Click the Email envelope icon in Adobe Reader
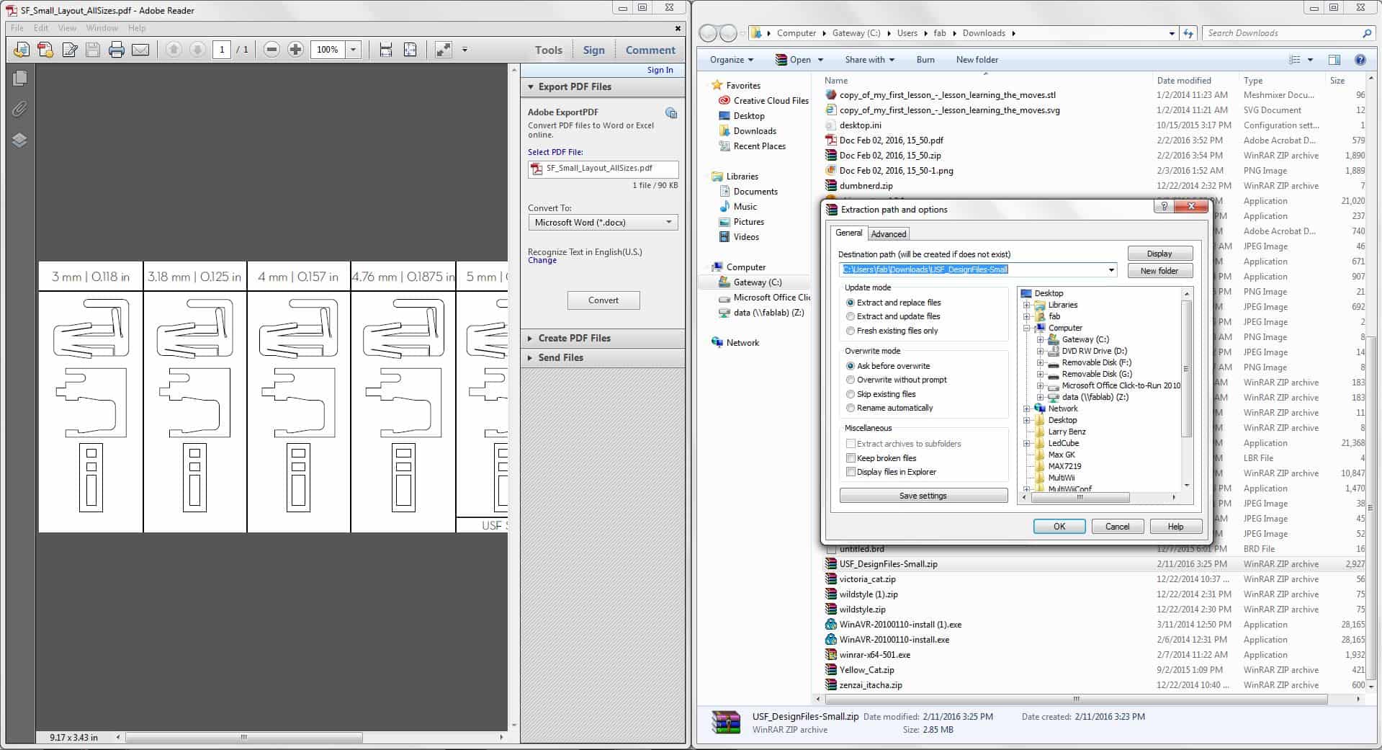Screen dimensions: 1382x750 140,50
